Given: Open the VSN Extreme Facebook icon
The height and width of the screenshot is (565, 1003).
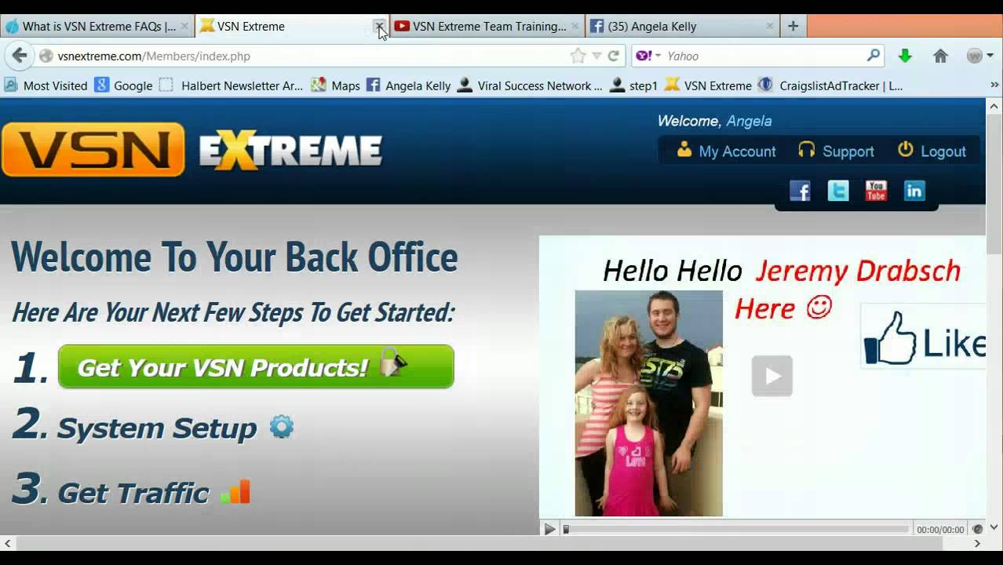Looking at the screenshot, I should 800,191.
